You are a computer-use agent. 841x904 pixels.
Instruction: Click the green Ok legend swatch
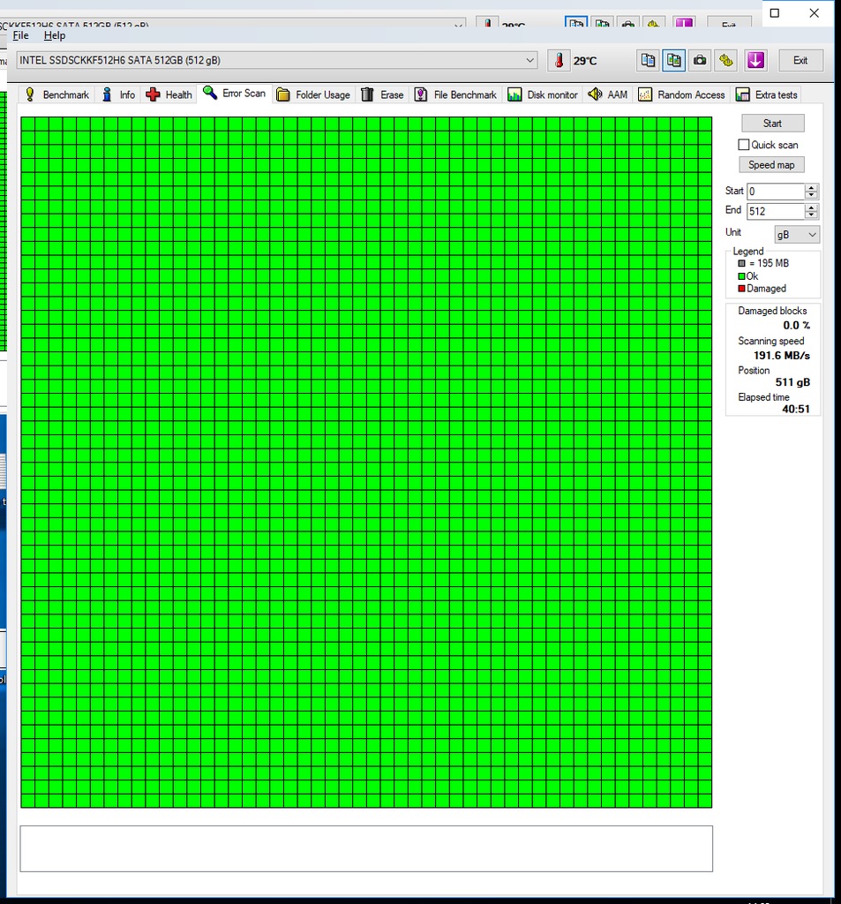(742, 276)
